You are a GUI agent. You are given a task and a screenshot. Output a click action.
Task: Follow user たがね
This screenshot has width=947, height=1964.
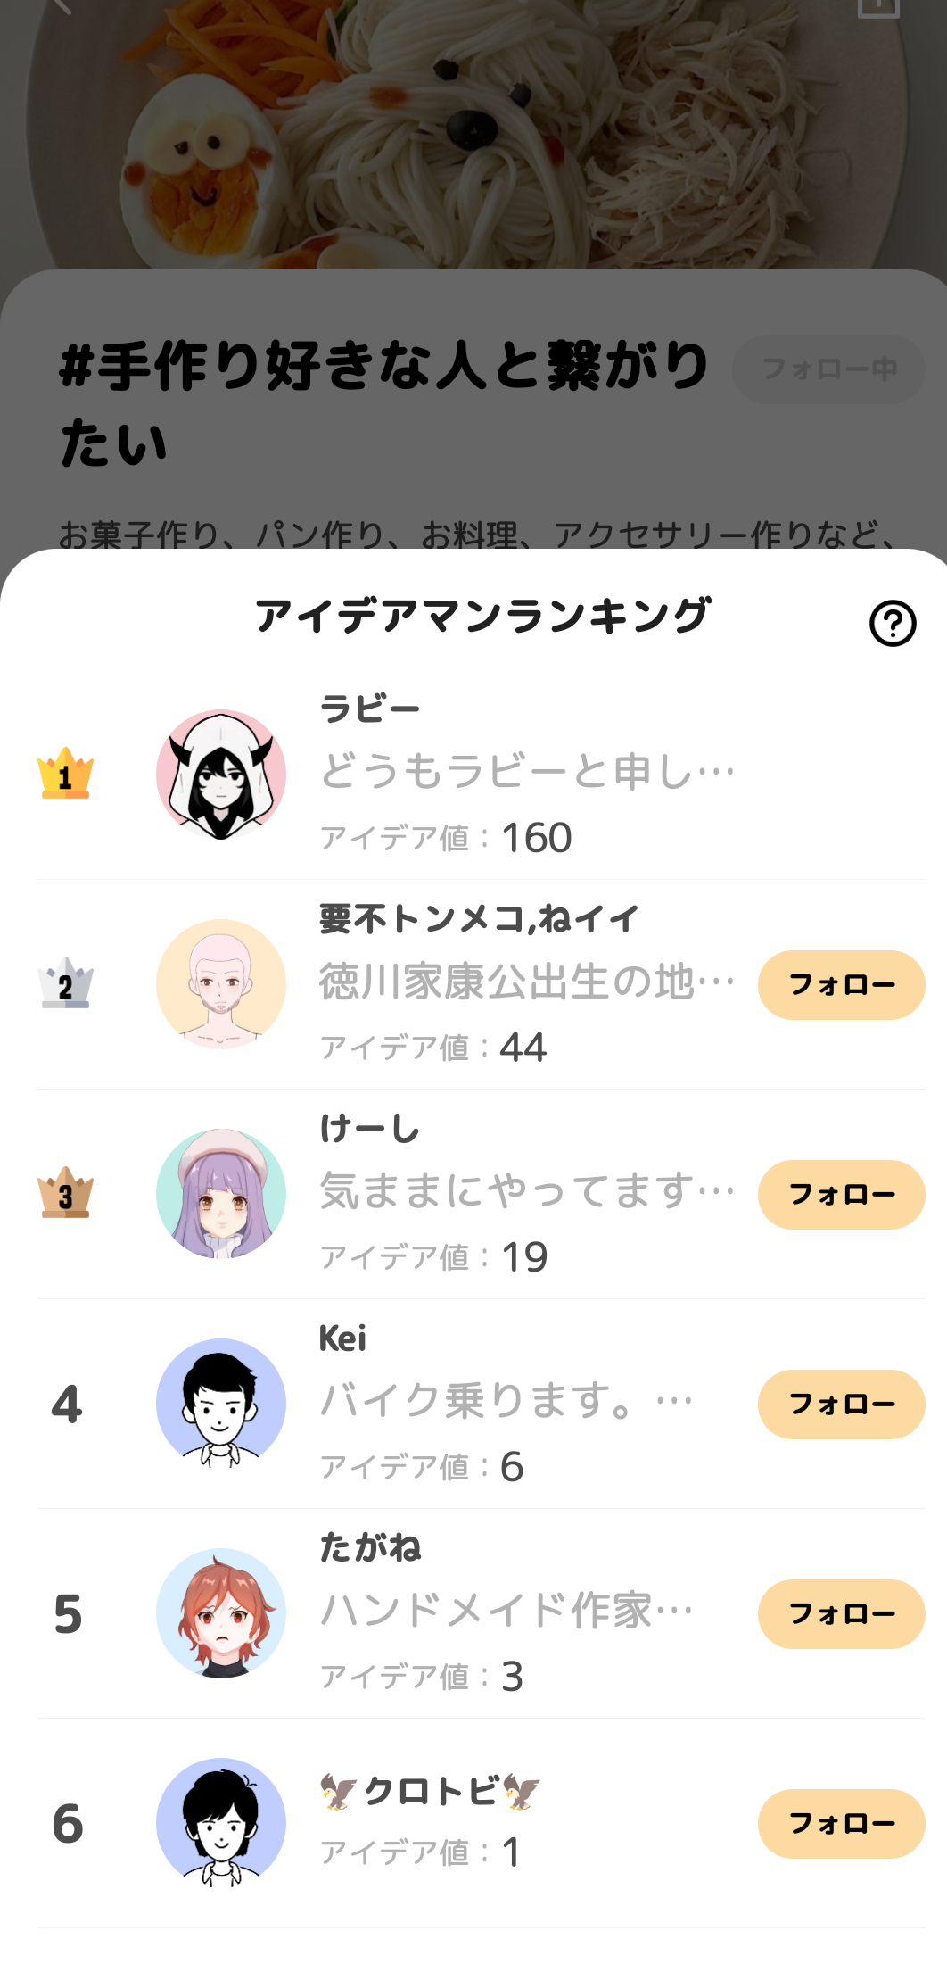point(841,1614)
